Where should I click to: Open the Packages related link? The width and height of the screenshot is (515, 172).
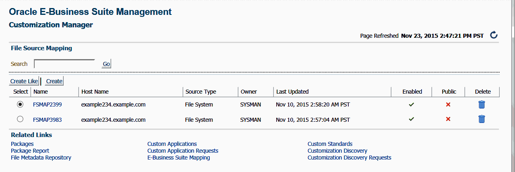tap(22, 144)
